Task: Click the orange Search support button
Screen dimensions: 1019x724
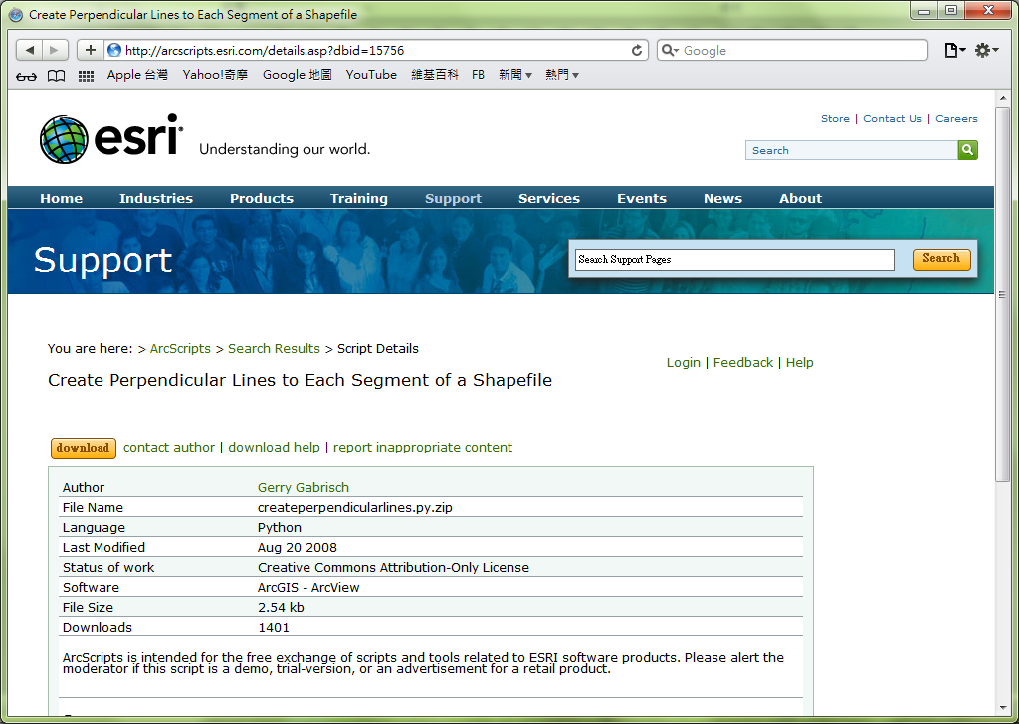Action: (x=941, y=259)
